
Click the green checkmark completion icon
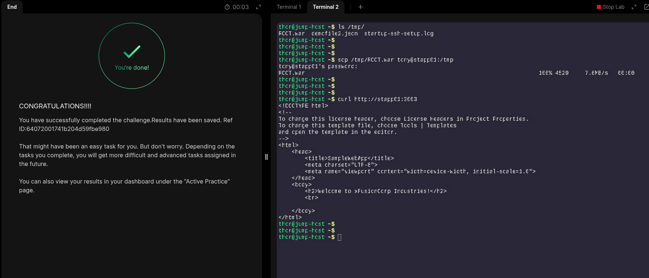pyautogui.click(x=132, y=52)
